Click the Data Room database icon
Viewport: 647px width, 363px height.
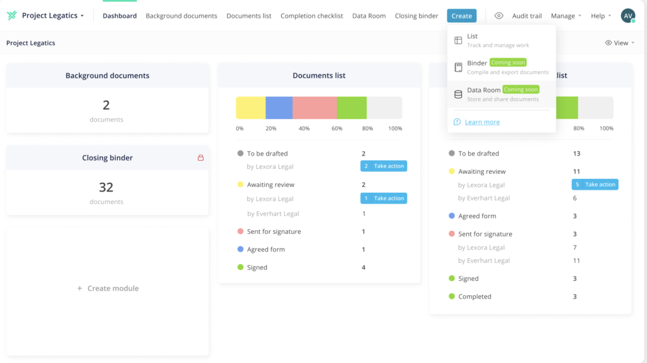(458, 94)
